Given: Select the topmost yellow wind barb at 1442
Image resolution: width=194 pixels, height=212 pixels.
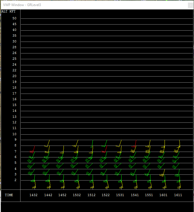Looking at the screenshot, I should (48, 143).
